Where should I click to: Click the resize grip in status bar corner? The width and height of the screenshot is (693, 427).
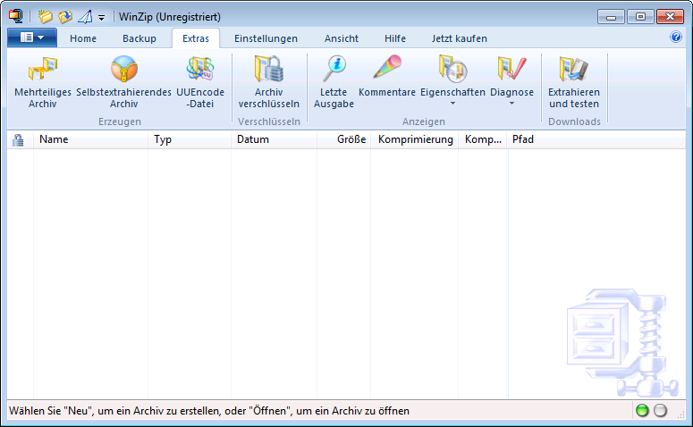coord(681,414)
